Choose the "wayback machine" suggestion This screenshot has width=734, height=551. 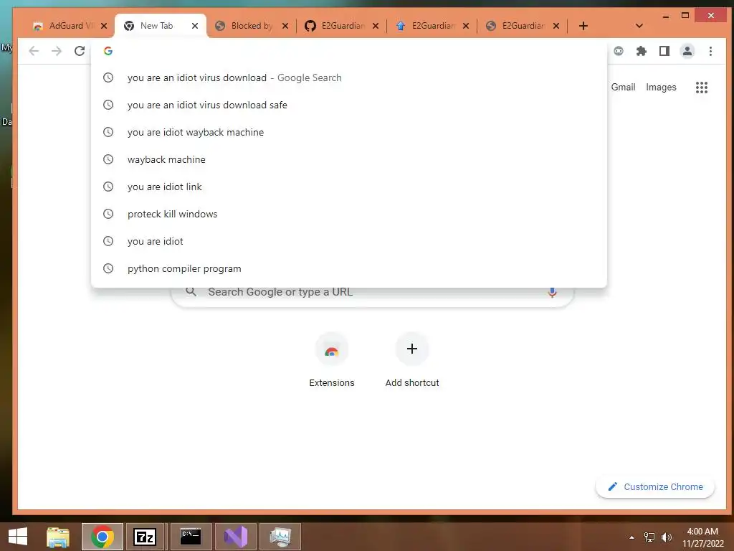[x=349, y=159]
